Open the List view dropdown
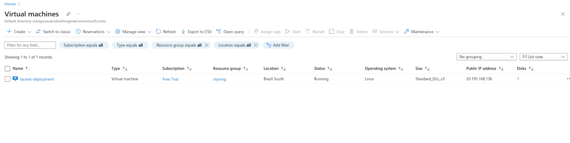The height and width of the screenshot is (143, 570). [544, 57]
